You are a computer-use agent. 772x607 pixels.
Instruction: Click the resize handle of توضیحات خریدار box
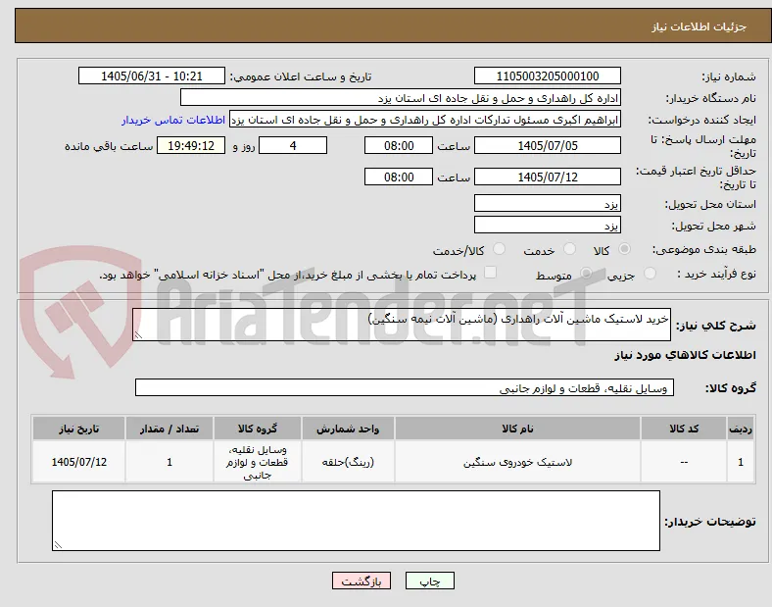(58, 545)
